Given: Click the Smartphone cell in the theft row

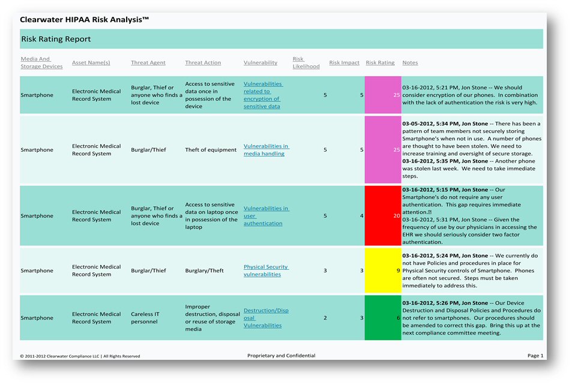Looking at the screenshot, I should [x=38, y=149].
